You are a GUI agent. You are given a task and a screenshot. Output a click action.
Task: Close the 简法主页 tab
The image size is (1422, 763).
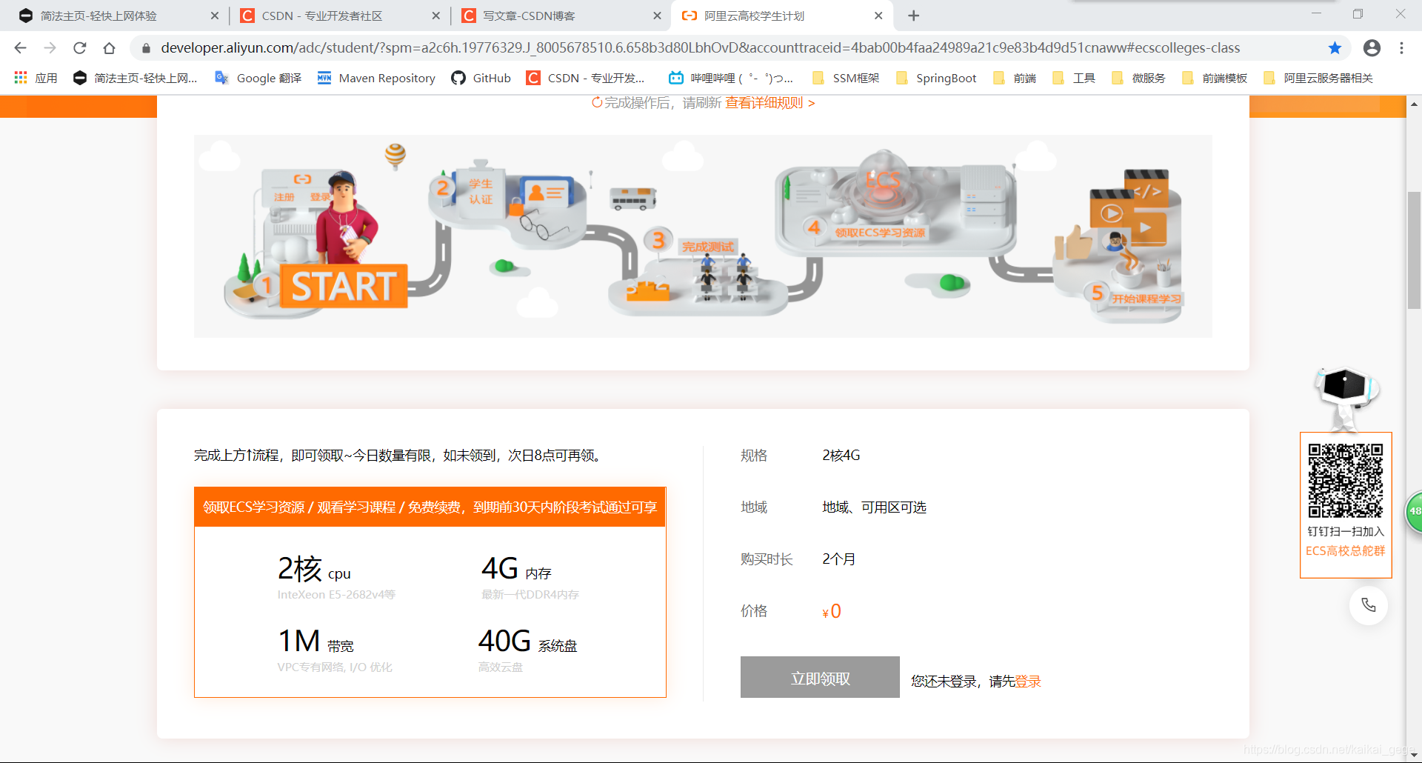pyautogui.click(x=215, y=16)
